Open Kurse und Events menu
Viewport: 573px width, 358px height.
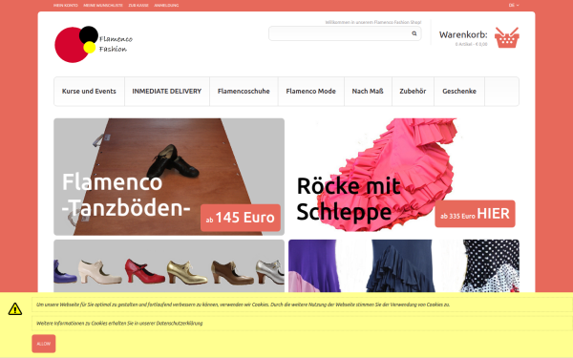click(x=89, y=92)
